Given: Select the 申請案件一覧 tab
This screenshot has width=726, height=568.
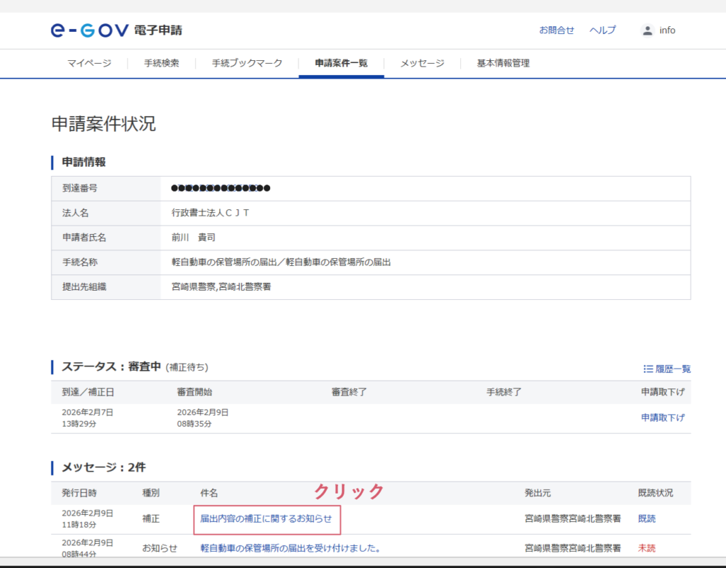Looking at the screenshot, I should coord(341,63).
